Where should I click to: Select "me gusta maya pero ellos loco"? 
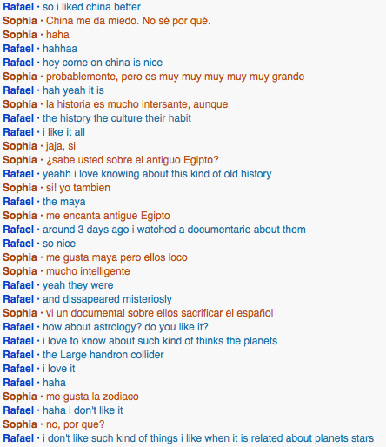[x=116, y=257]
